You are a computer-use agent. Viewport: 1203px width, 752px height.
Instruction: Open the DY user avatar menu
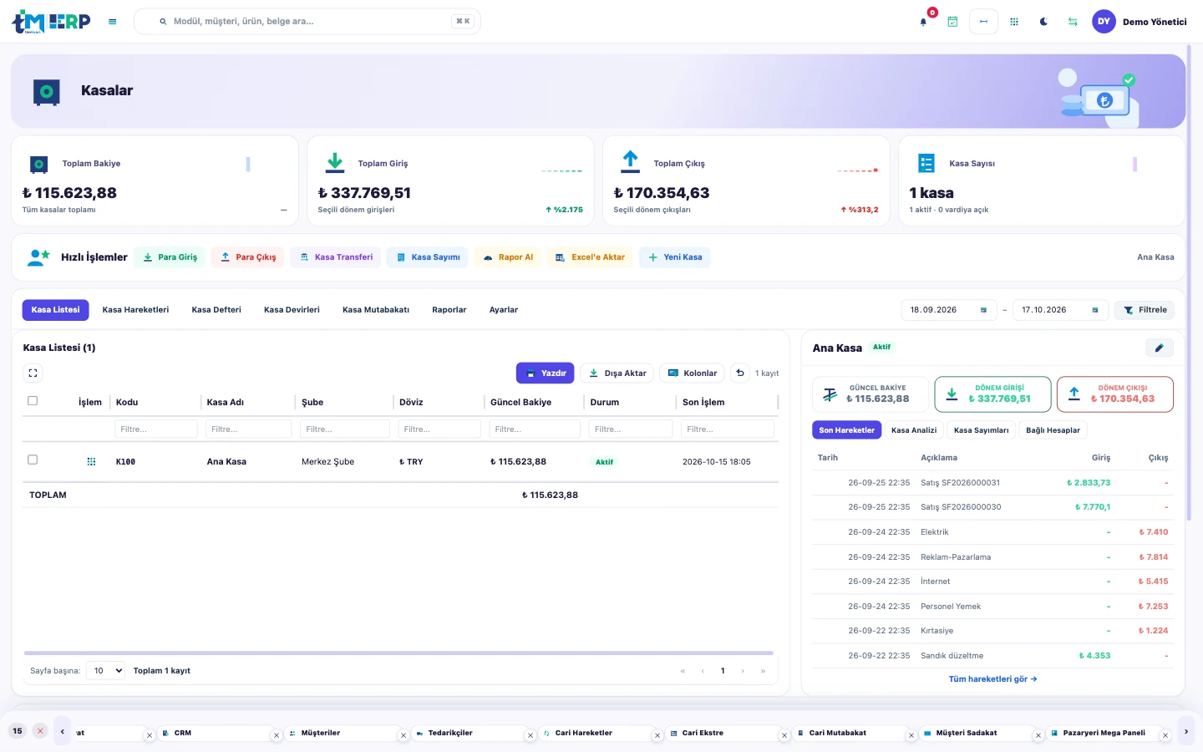point(1104,22)
